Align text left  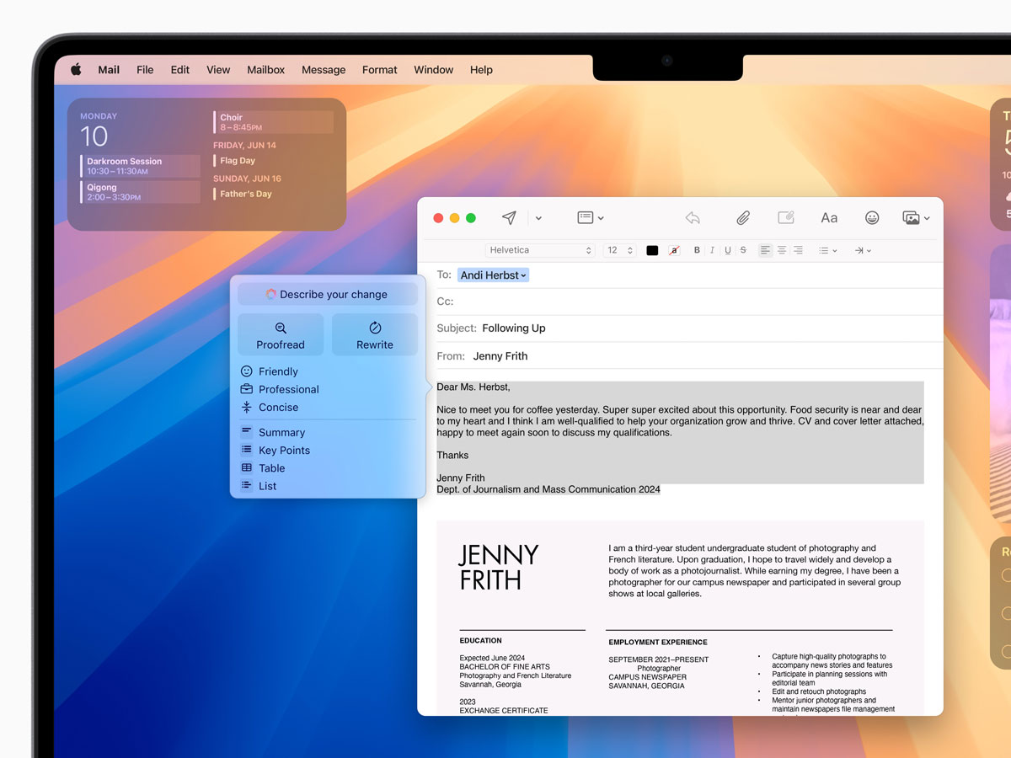765,250
